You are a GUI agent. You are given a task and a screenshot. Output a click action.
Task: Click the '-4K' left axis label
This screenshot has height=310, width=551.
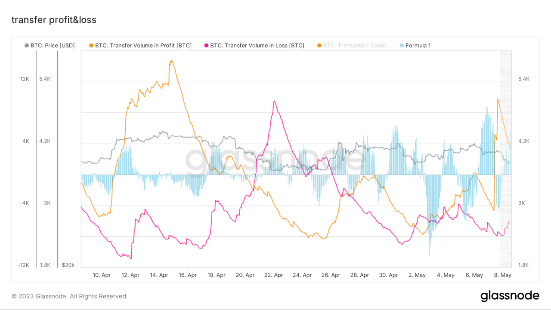pos(24,203)
